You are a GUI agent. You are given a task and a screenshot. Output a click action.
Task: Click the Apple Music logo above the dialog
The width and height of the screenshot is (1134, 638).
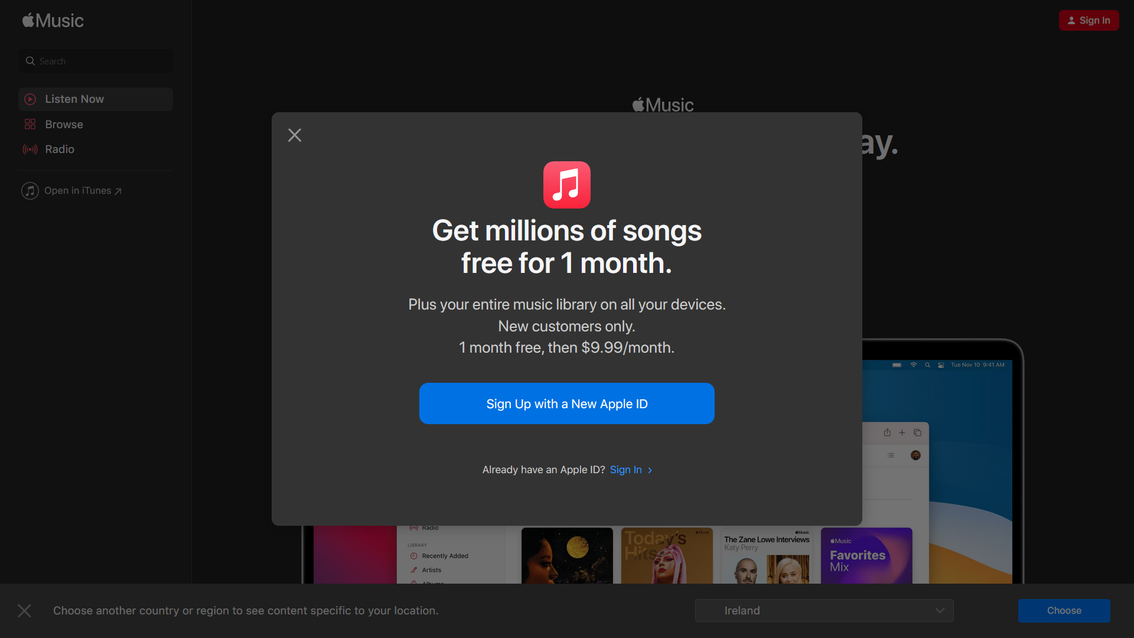pos(663,105)
